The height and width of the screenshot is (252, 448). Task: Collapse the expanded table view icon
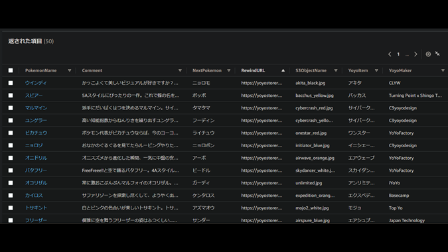pyautogui.click(x=437, y=54)
